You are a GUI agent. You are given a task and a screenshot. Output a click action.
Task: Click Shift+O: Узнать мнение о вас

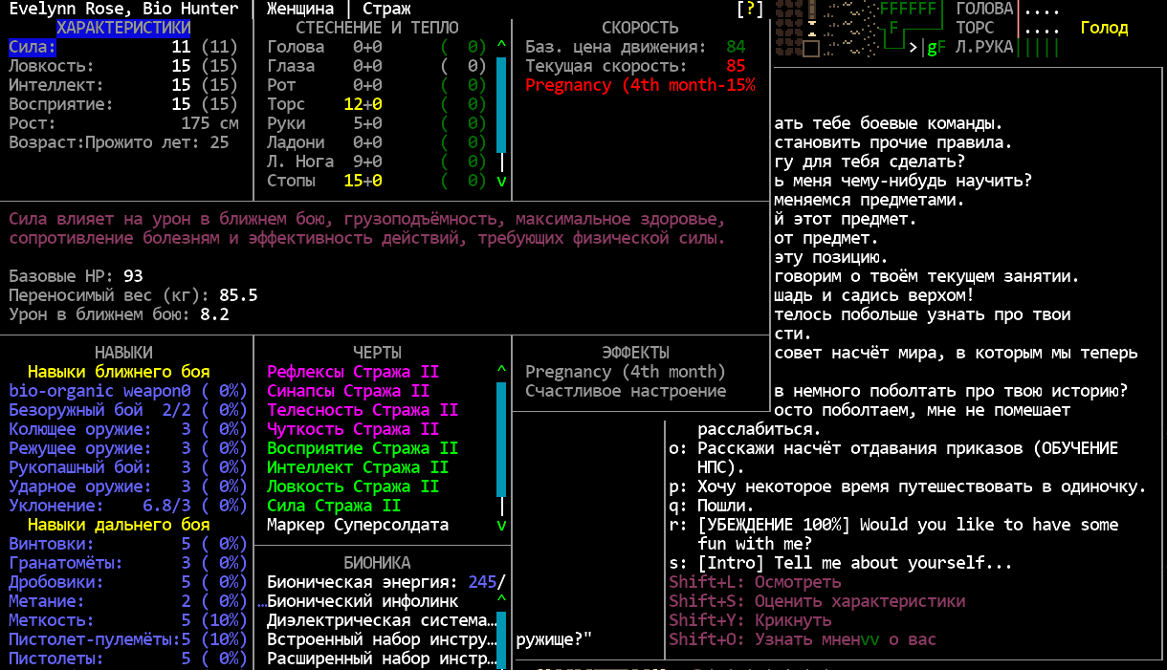pos(803,639)
